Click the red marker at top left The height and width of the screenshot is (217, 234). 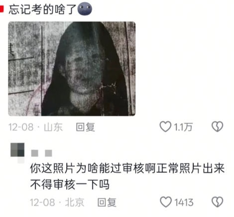[1, 9]
